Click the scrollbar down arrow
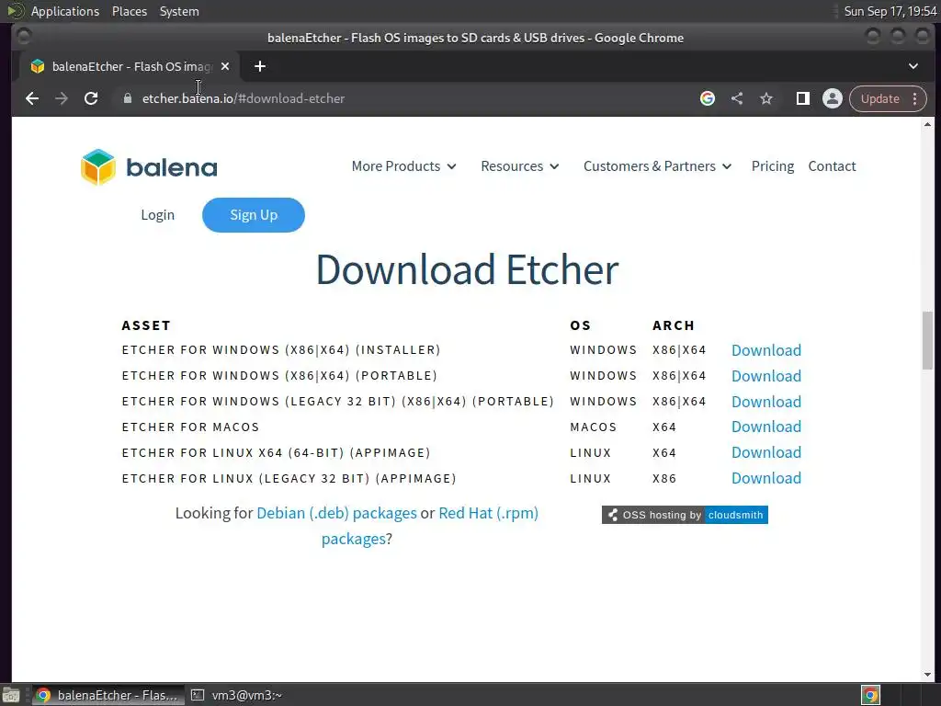Image resolution: width=941 pixels, height=706 pixels. click(928, 675)
